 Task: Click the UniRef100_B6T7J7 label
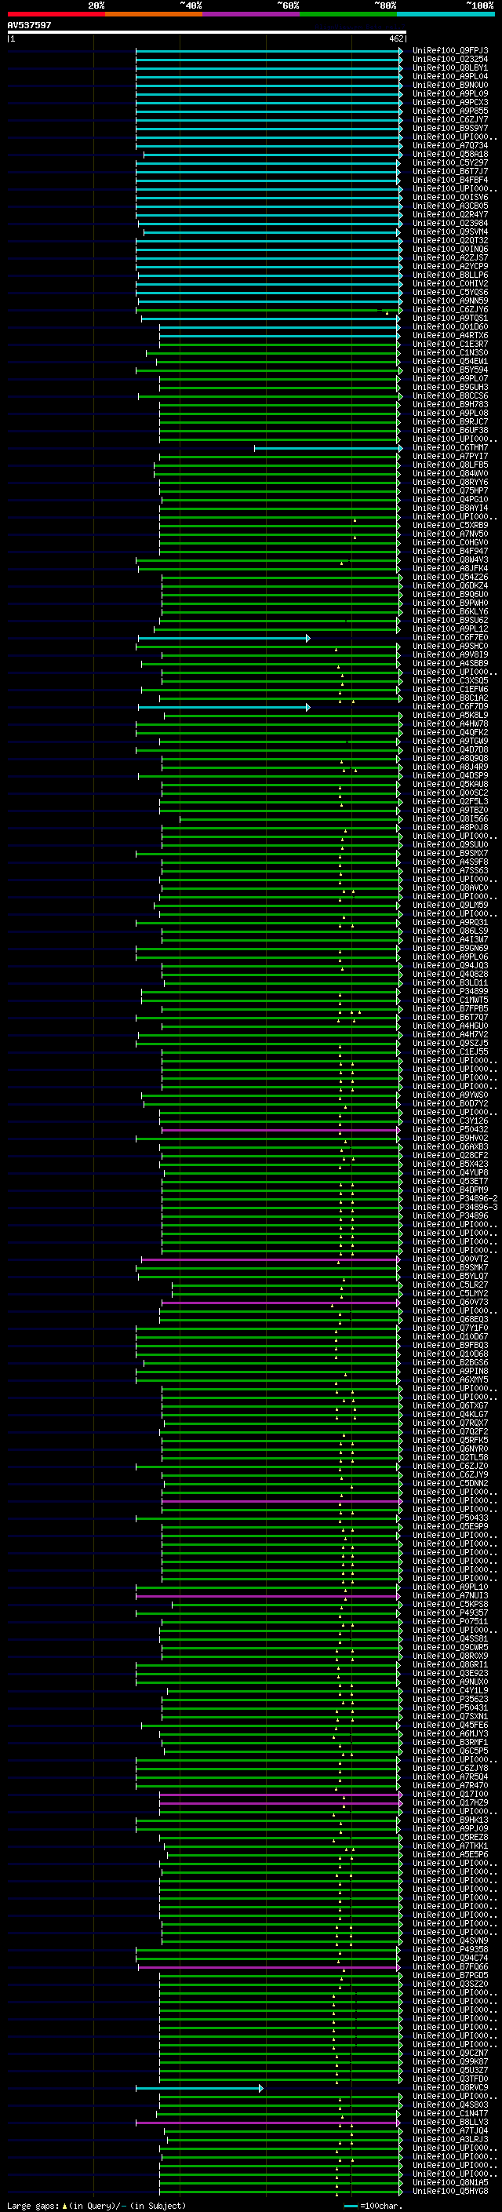coord(449,172)
